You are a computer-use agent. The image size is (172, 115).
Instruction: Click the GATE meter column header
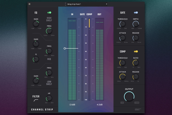[x=82, y=14]
